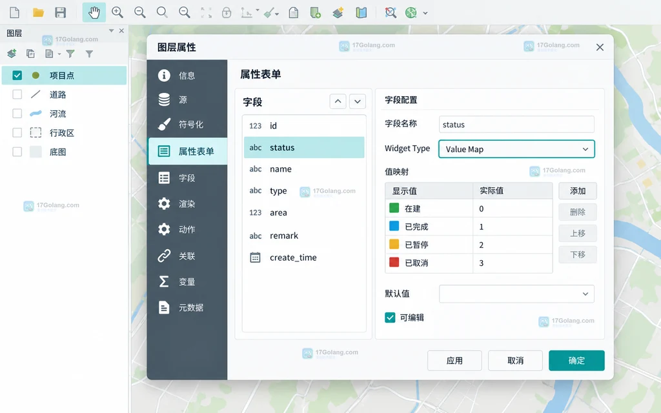Open dropdown arrow beside document icon in layers panel

[x=59, y=54]
